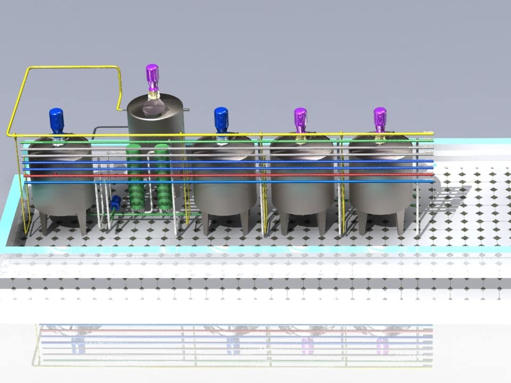Select the purple motor on rightmost tank
Screen dimensions: 511x383
click(380, 121)
